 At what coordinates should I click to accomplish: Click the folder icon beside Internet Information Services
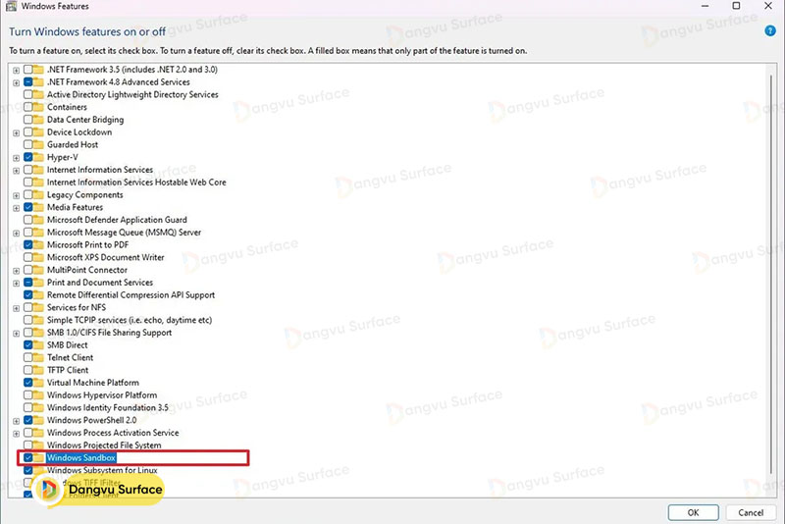point(38,170)
